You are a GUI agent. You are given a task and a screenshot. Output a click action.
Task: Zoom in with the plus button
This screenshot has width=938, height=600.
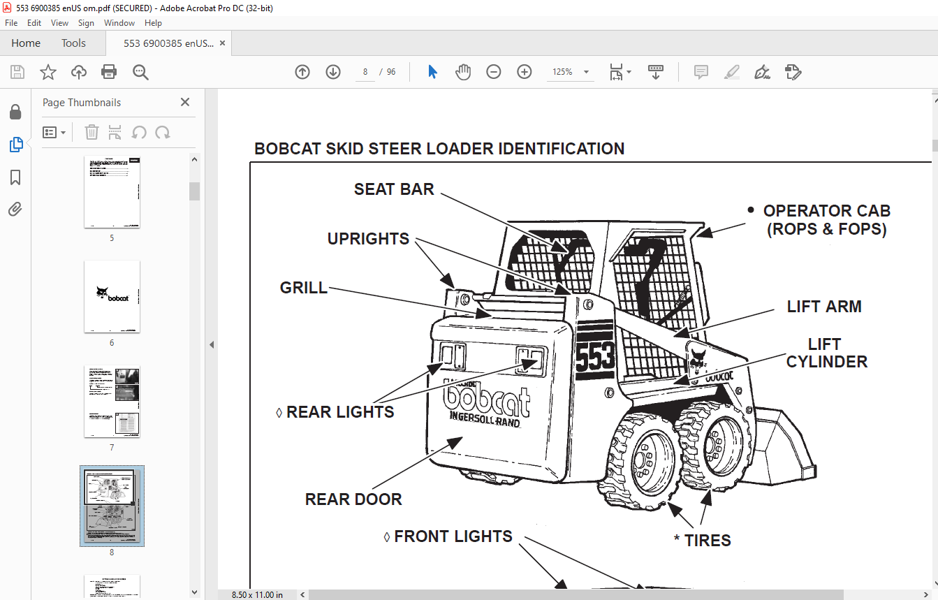click(525, 72)
